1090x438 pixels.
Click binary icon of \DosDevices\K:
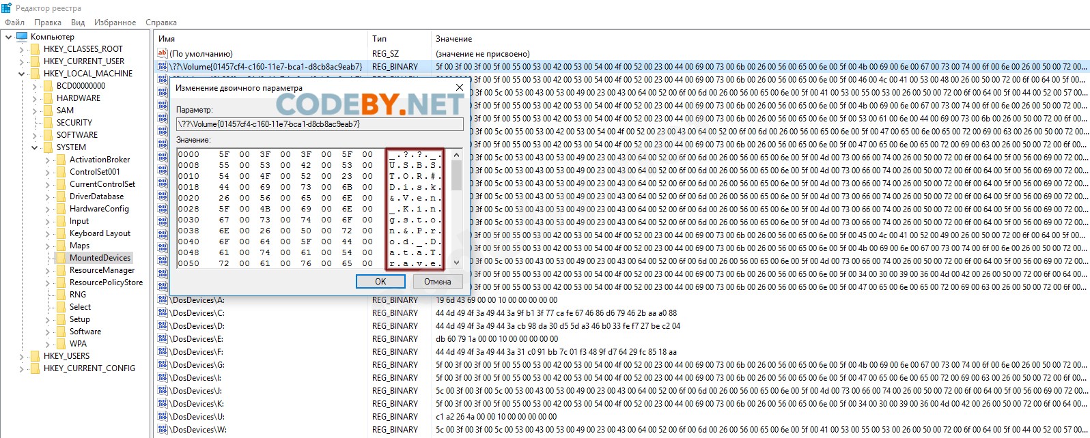tap(163, 404)
